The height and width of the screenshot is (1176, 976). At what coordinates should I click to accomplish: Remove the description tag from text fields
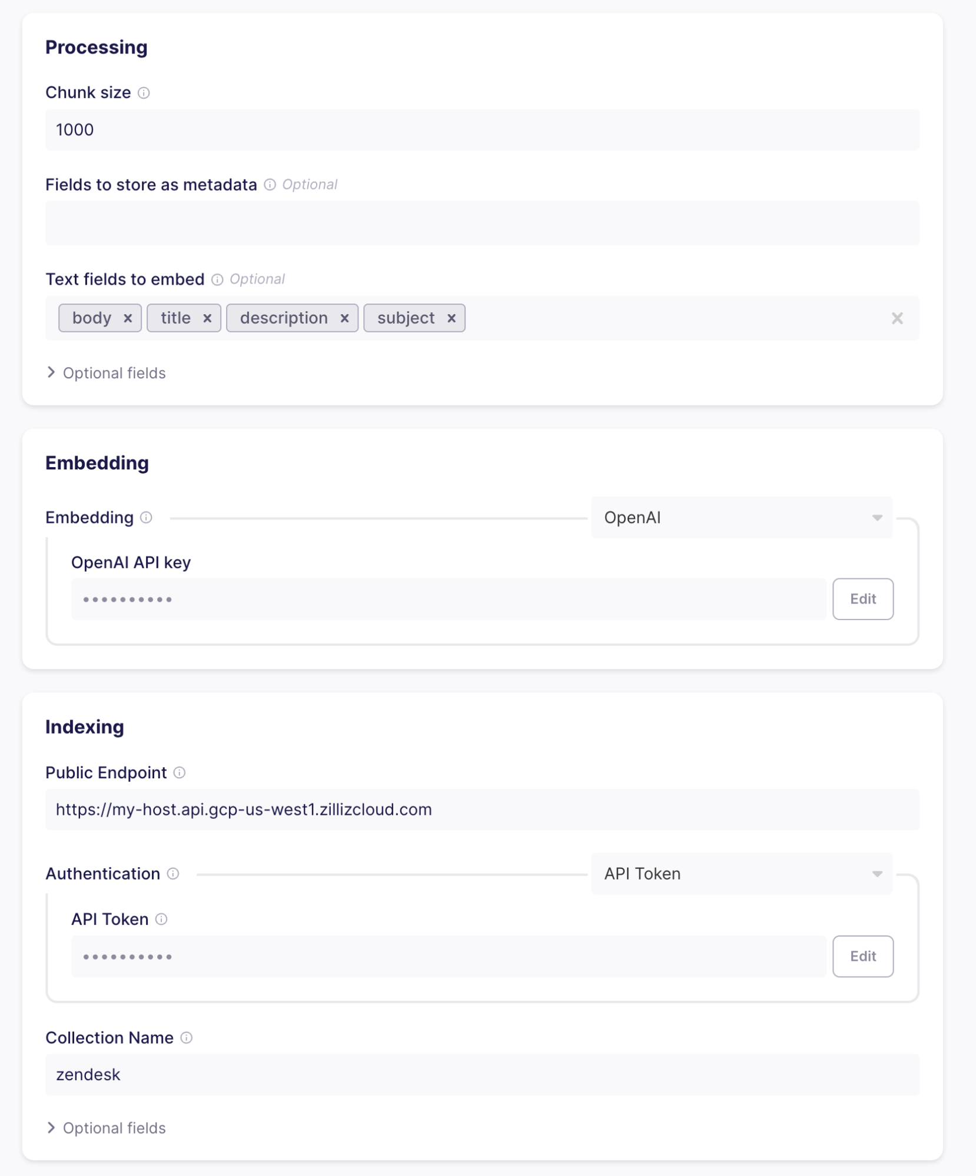pos(345,318)
